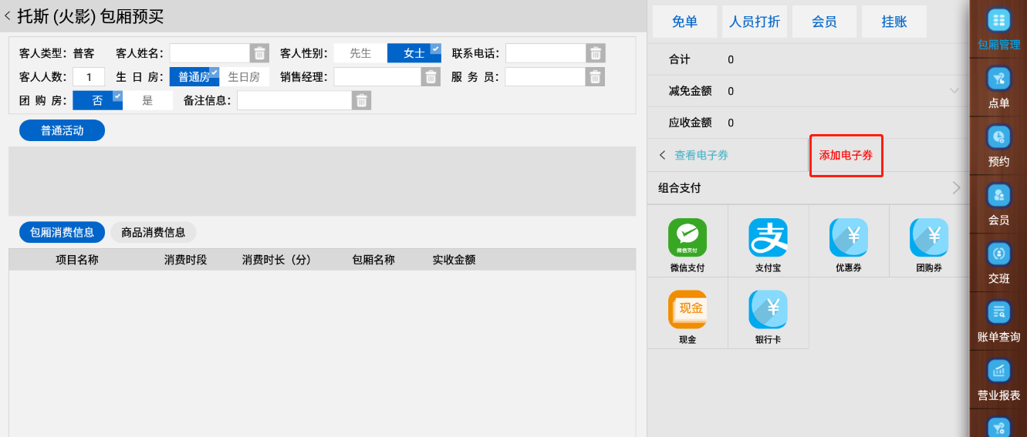Choose 支付宝 payment icon

pyautogui.click(x=768, y=238)
